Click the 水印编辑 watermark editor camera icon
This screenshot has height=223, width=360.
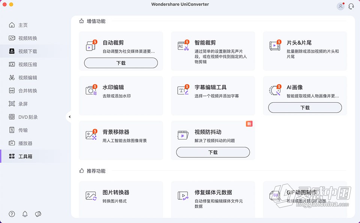pos(91,90)
